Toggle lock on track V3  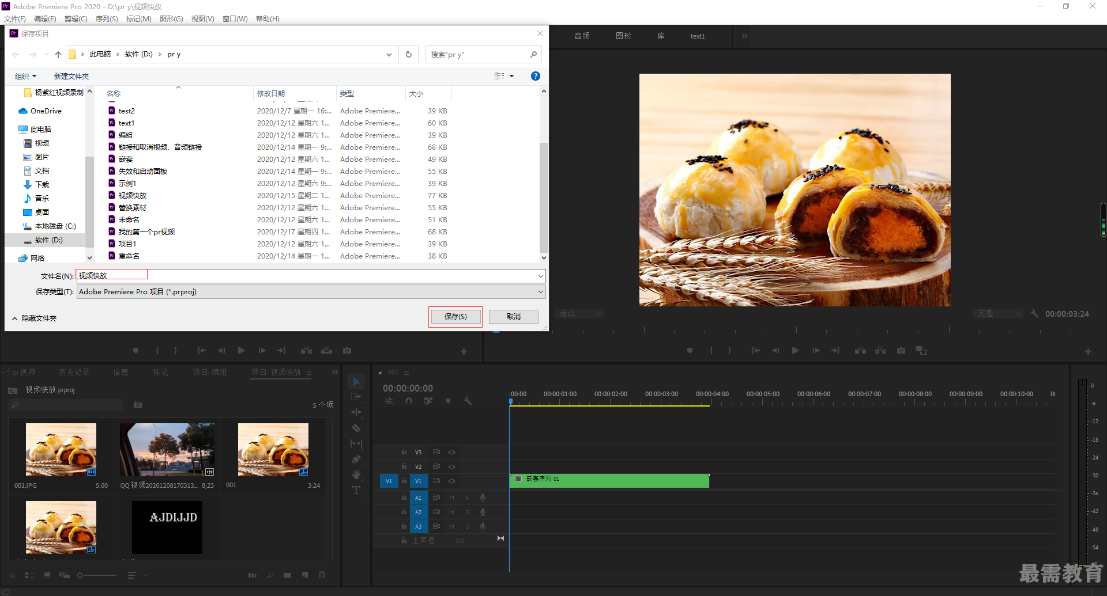[404, 453]
